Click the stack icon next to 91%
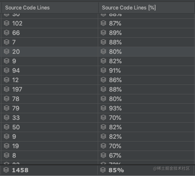 point(103,70)
